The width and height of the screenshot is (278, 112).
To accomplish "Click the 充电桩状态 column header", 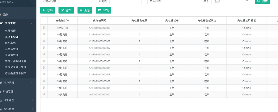I will [172, 21].
